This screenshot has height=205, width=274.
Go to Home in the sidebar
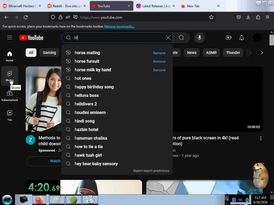(10, 57)
